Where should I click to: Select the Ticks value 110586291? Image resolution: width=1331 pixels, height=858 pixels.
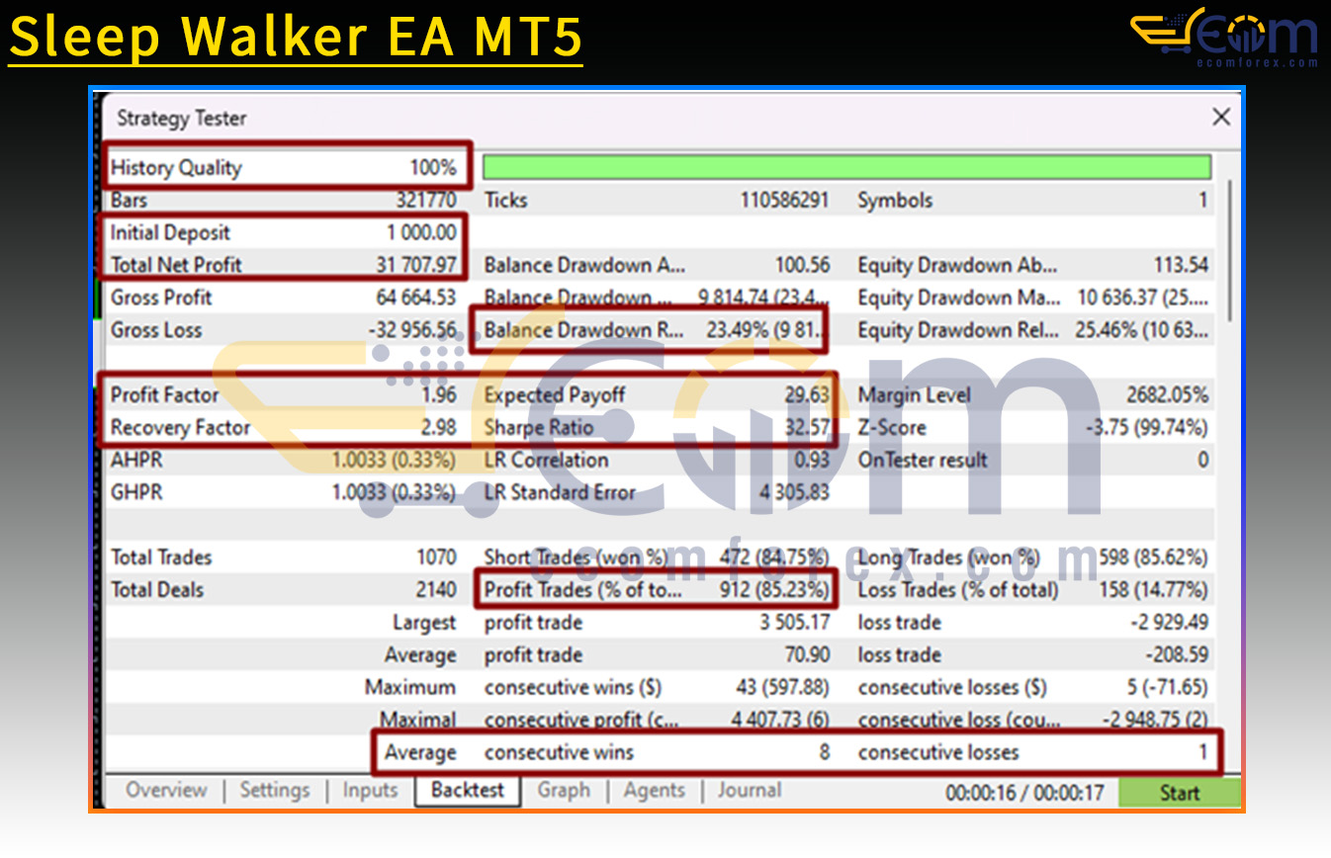[785, 200]
